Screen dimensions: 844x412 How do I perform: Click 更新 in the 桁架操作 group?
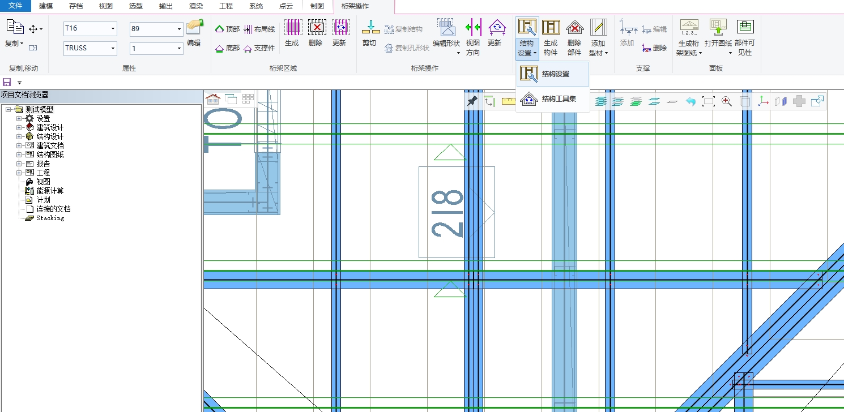pos(495,33)
